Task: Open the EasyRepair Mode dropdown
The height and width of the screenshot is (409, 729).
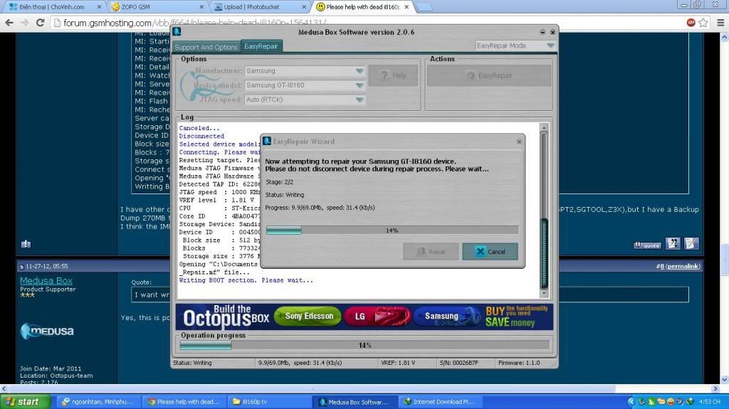Action: (x=515, y=46)
